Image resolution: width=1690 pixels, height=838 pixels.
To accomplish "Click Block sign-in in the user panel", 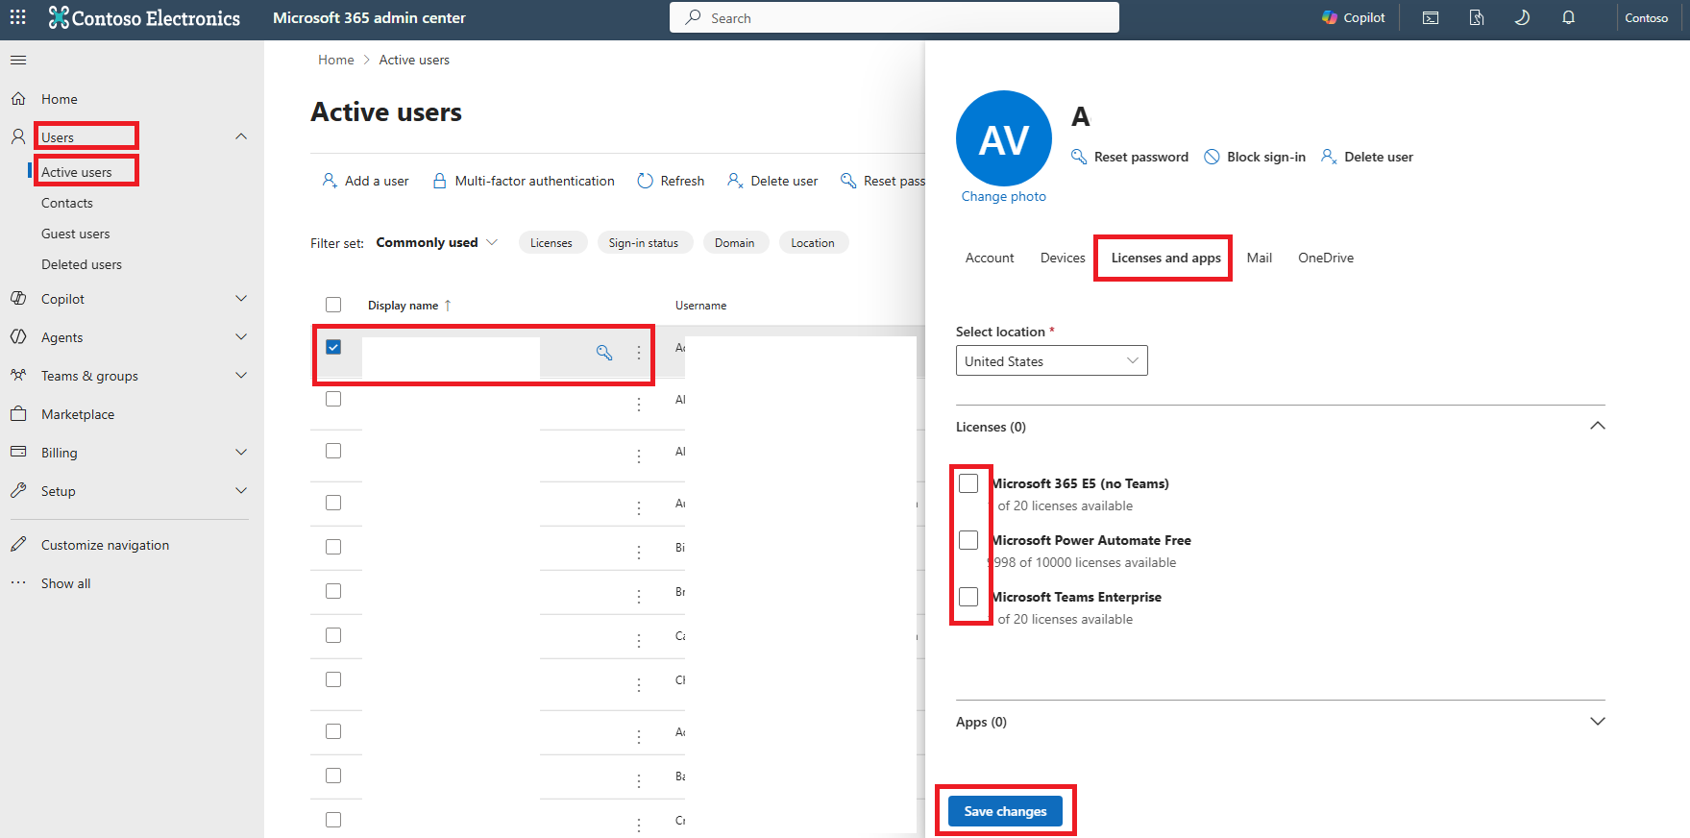I will point(1255,157).
